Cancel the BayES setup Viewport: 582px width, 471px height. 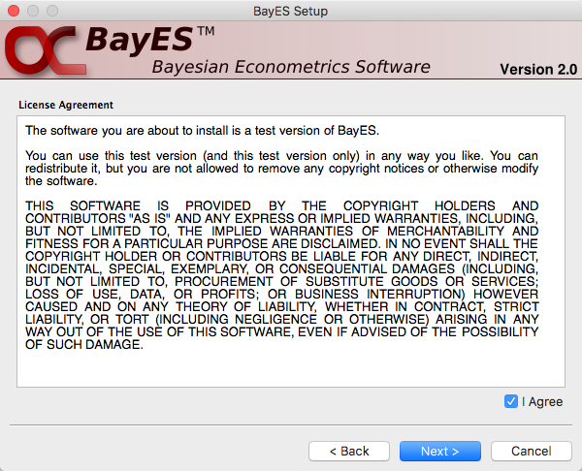(532, 451)
